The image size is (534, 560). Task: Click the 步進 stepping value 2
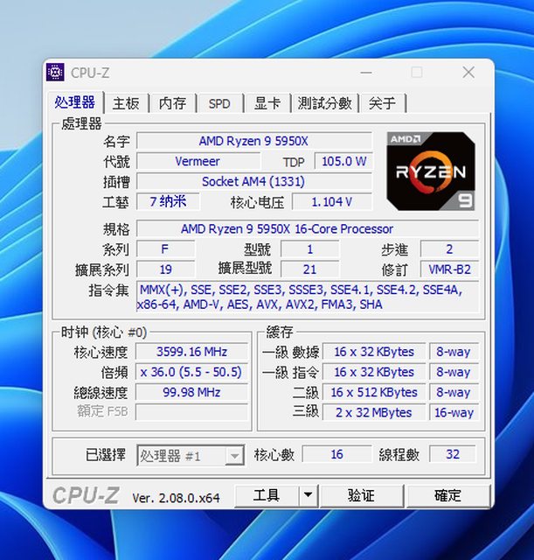point(449,249)
